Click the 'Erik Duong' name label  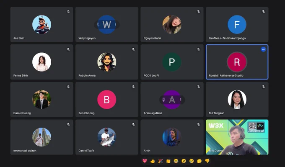(216, 151)
